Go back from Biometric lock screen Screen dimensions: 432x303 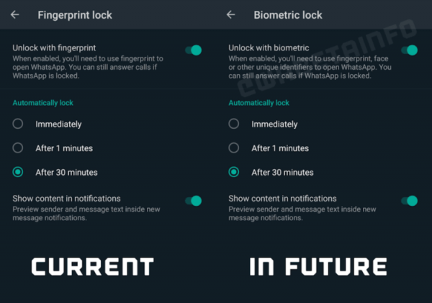tap(231, 14)
